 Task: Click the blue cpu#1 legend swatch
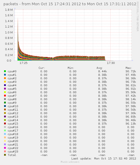[x=5, y=75]
